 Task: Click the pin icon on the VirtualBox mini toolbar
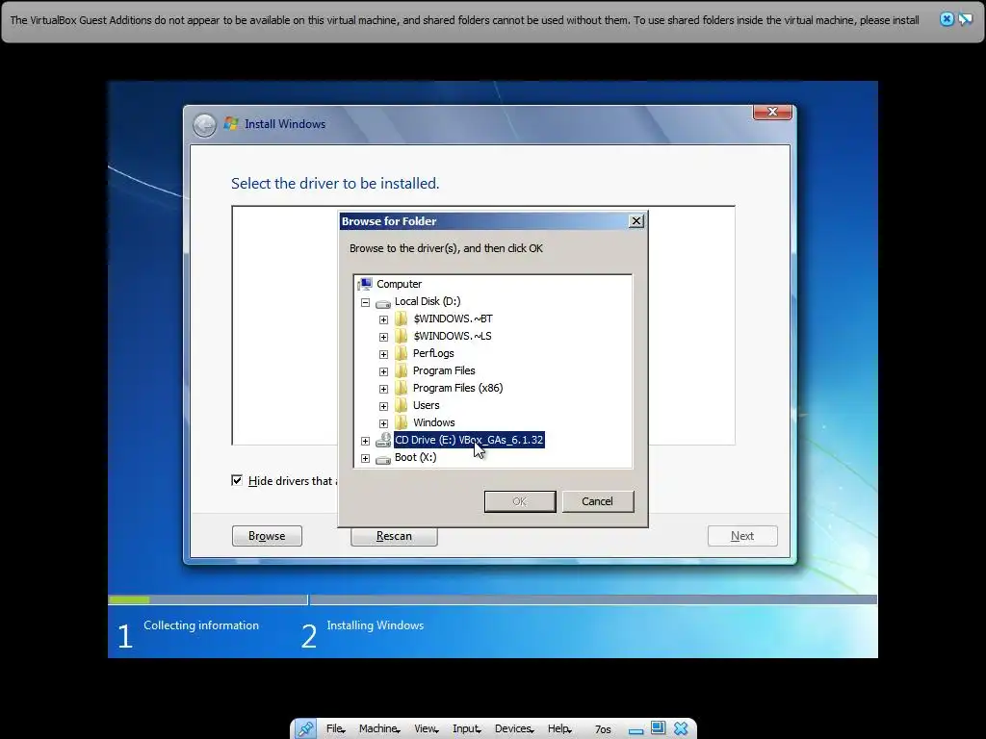[x=305, y=729]
